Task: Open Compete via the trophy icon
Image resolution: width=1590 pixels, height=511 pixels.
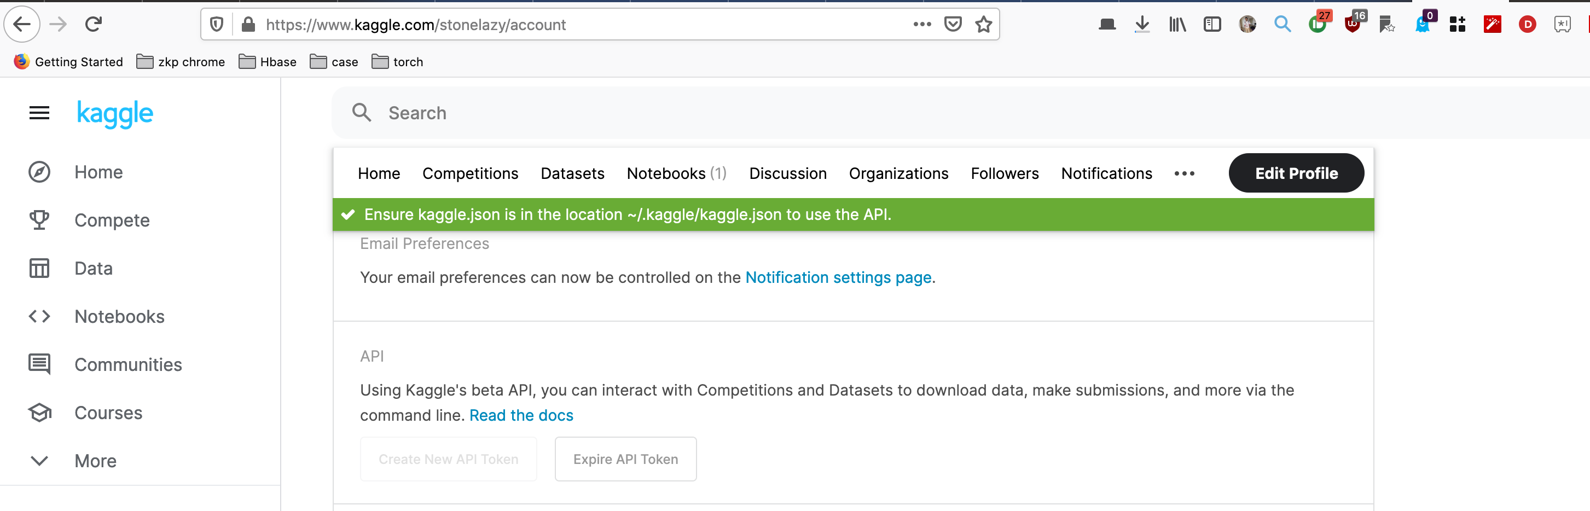Action: 39,220
